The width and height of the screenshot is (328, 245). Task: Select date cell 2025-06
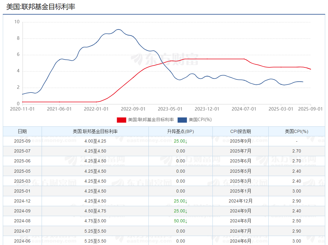click(22, 161)
